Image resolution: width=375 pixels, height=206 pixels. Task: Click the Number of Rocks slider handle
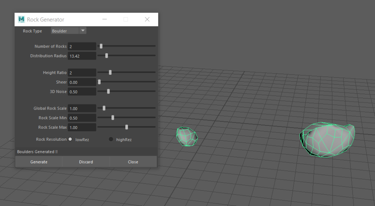101,46
